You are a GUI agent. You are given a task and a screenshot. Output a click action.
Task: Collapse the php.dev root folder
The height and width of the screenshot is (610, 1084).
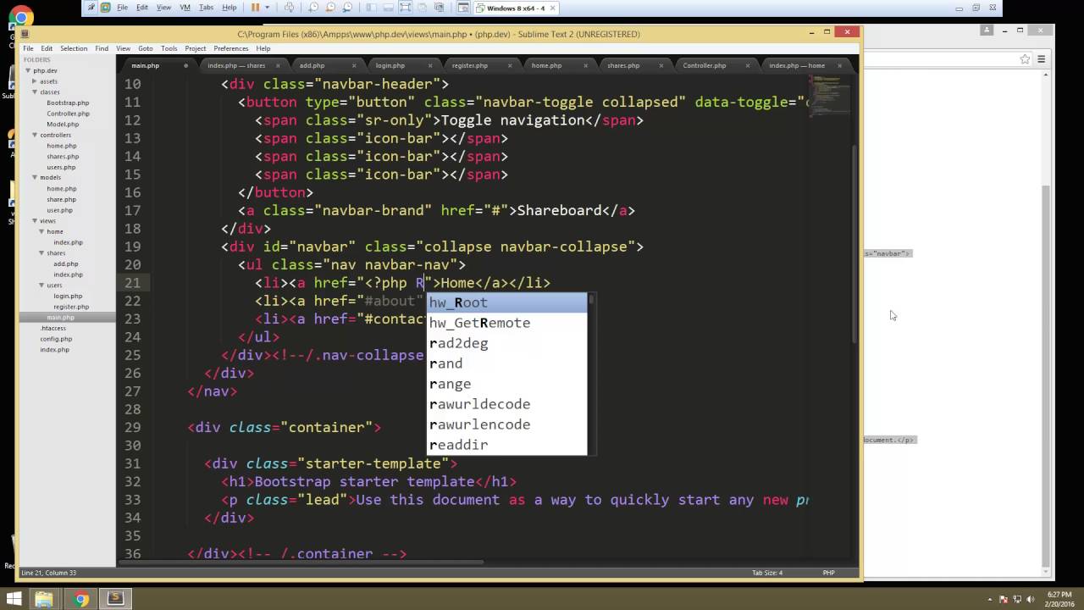[27, 70]
